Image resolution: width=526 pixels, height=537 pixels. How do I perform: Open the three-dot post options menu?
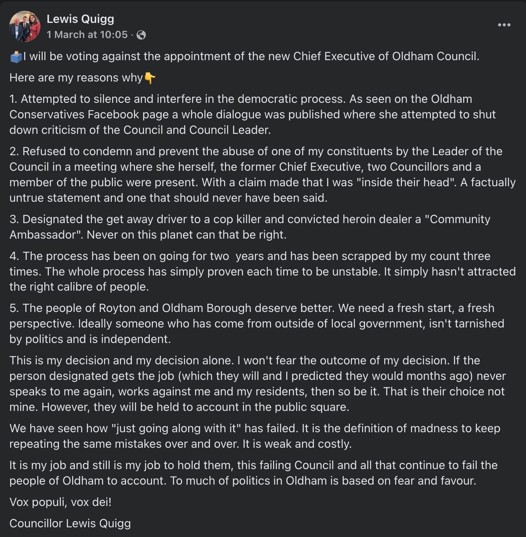point(504,25)
